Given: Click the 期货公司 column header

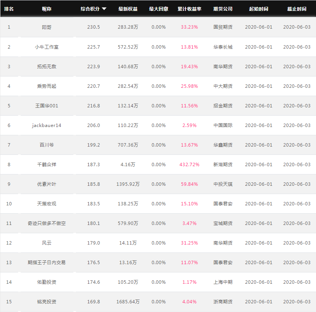Looking at the screenshot, I should coord(223,9).
